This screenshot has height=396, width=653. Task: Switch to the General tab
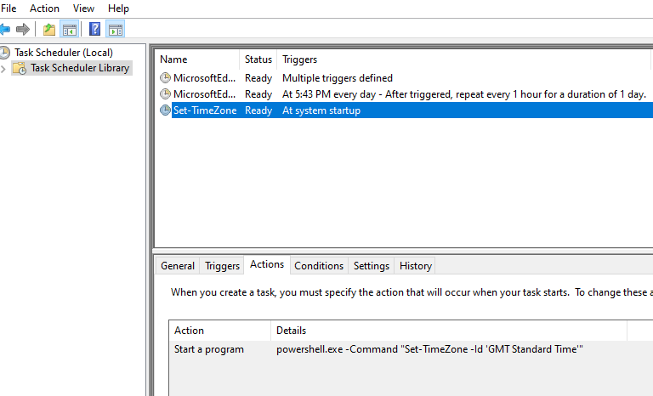pyautogui.click(x=178, y=266)
